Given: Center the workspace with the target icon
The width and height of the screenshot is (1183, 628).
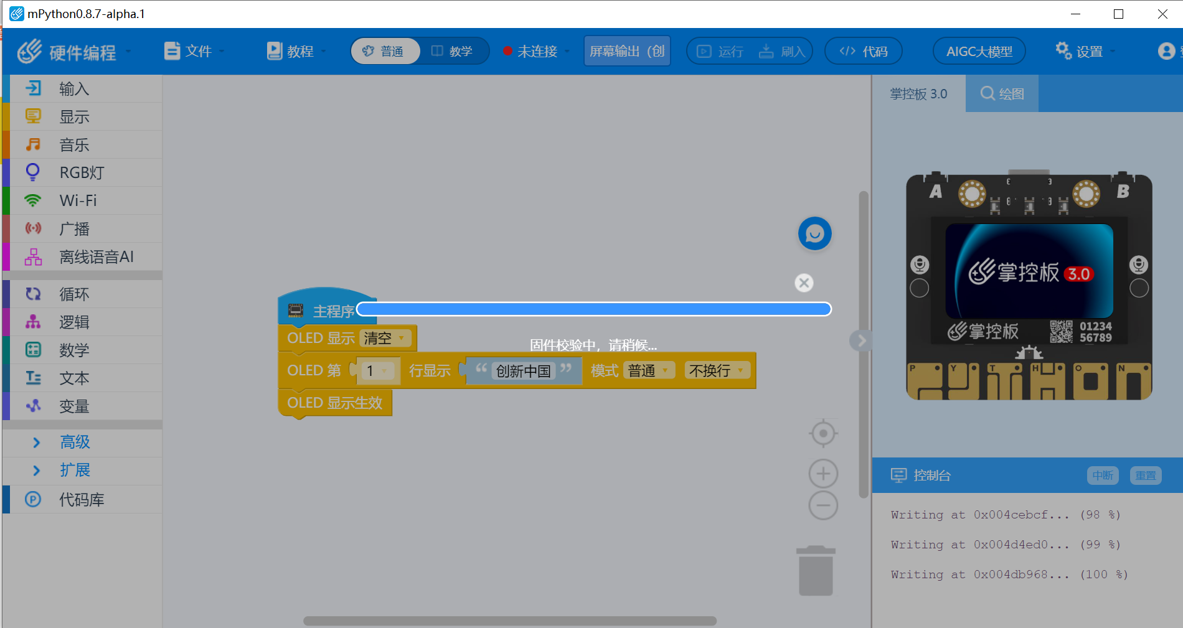Looking at the screenshot, I should (823, 433).
